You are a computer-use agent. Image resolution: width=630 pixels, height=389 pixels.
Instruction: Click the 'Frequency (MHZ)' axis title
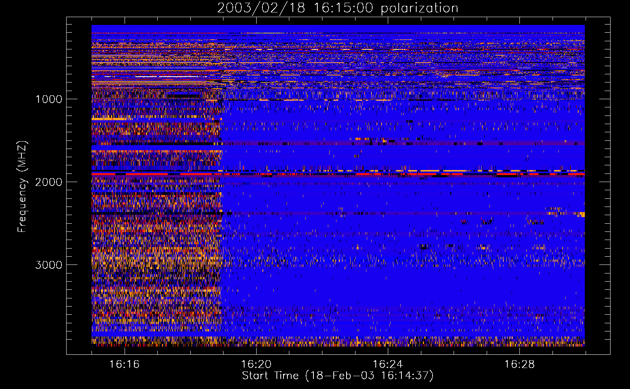tap(22, 187)
